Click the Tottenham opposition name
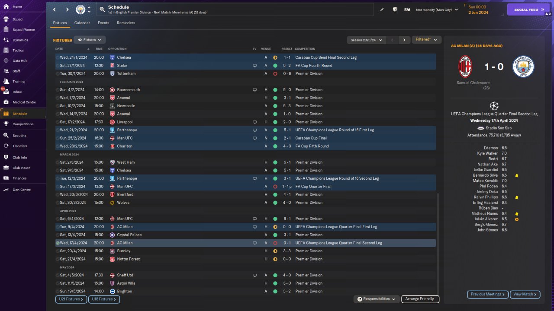Viewport: 554px width, 311px height. 126,74
